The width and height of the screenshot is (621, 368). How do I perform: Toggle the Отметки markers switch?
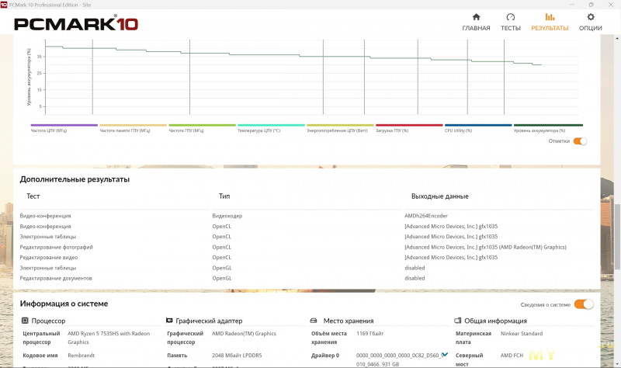coord(580,141)
